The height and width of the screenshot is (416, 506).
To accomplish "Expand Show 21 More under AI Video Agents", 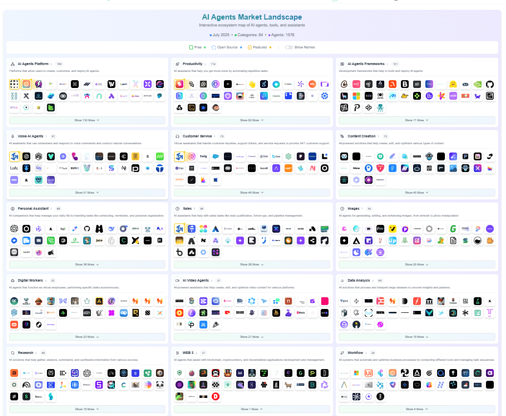I will coord(252,337).
